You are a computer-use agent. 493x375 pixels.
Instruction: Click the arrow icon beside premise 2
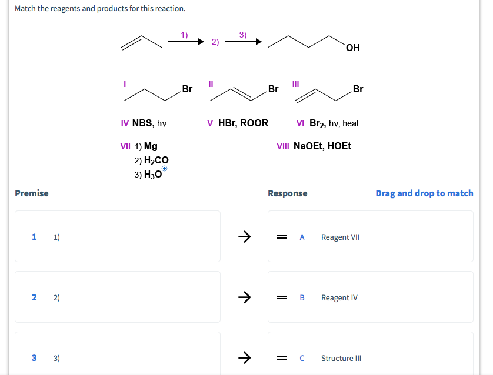click(x=244, y=297)
